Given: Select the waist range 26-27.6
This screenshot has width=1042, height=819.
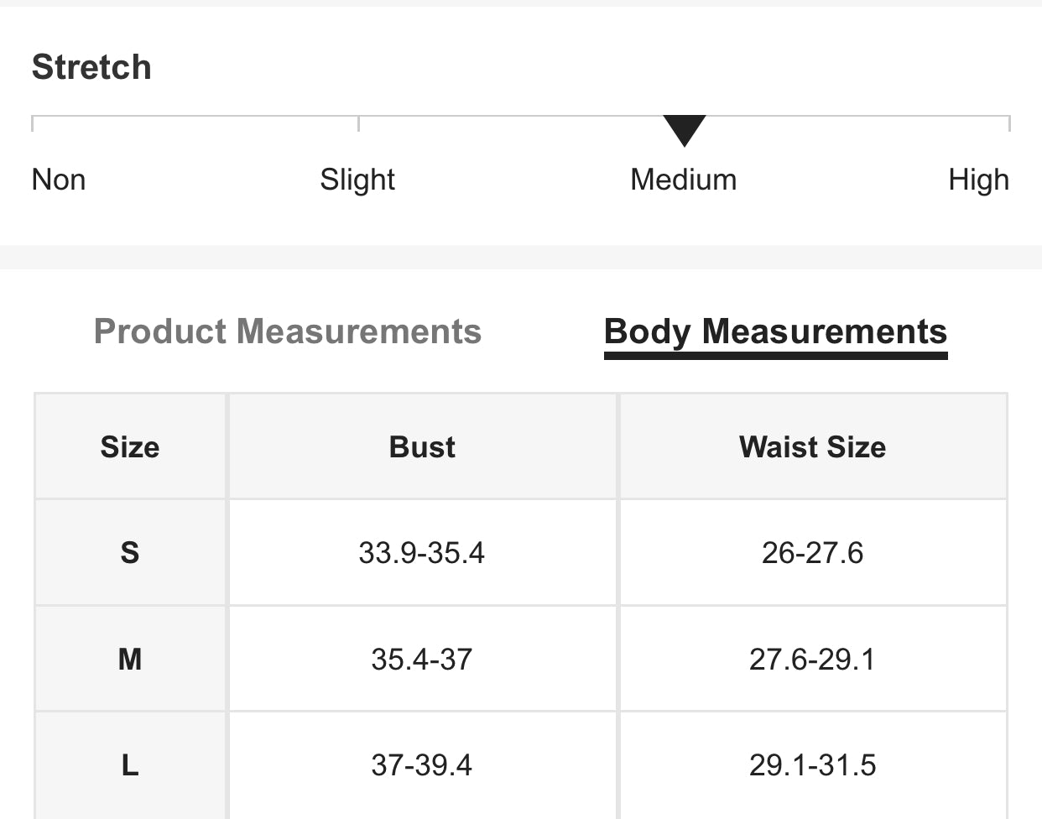Looking at the screenshot, I should tap(812, 552).
